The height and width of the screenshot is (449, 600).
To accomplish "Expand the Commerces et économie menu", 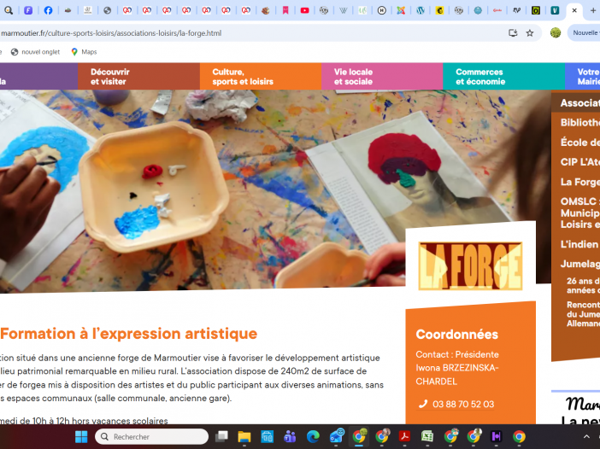I will pos(479,77).
